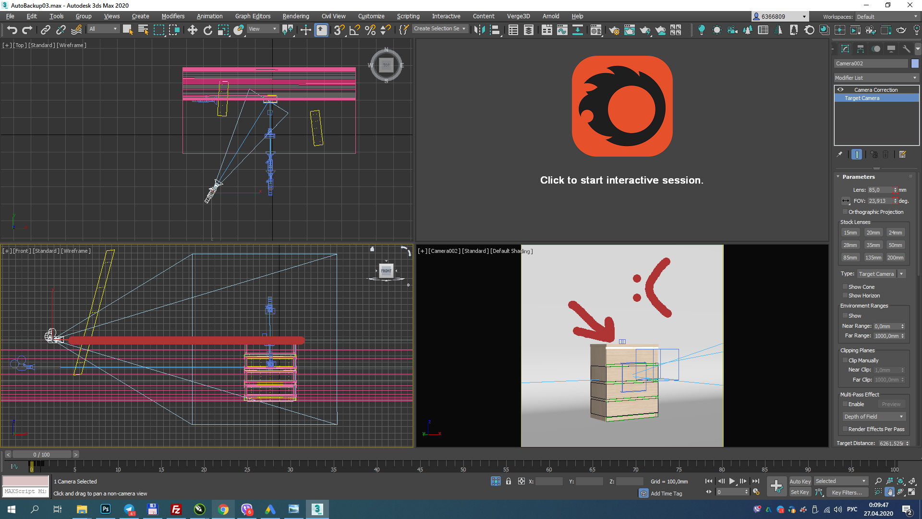Open the Modifier List dropdown
The width and height of the screenshot is (922, 519).
(876, 77)
